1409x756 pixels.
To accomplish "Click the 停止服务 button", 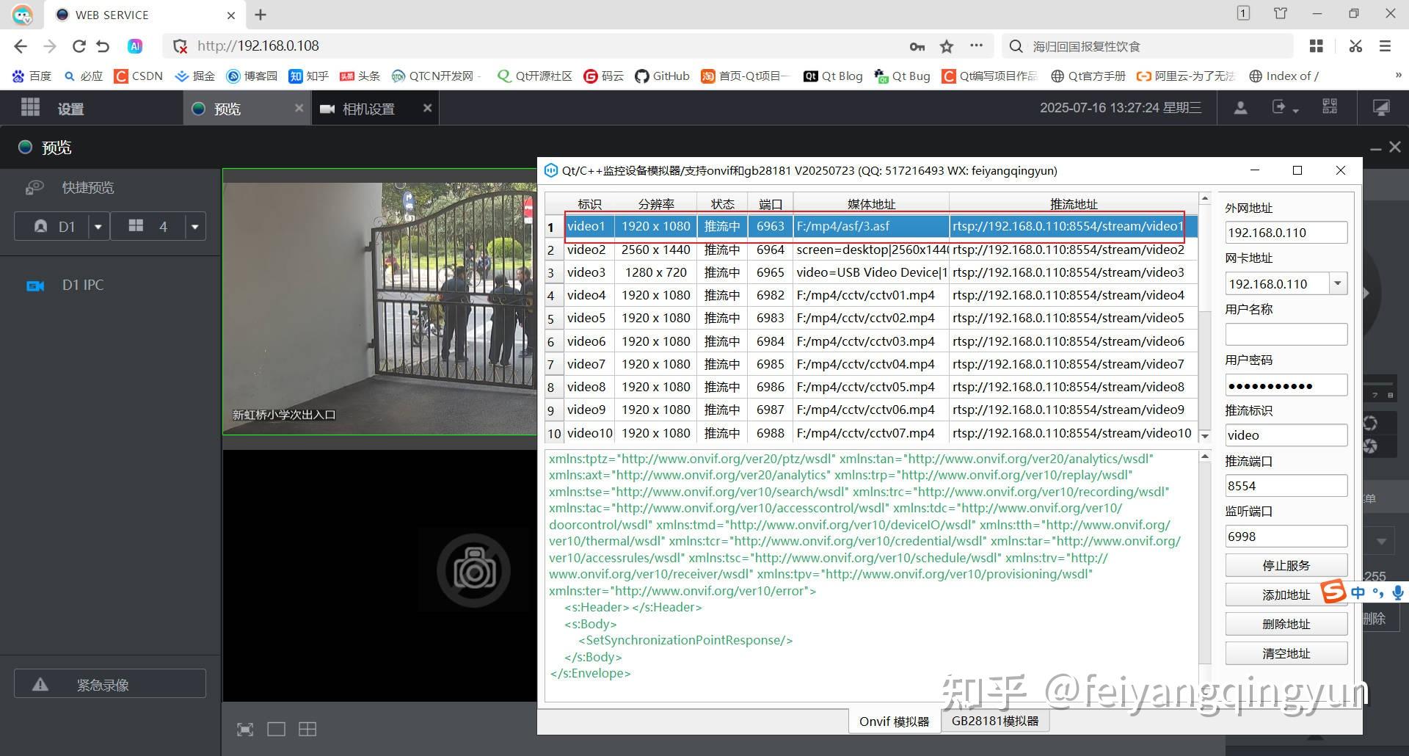I will coord(1286,564).
